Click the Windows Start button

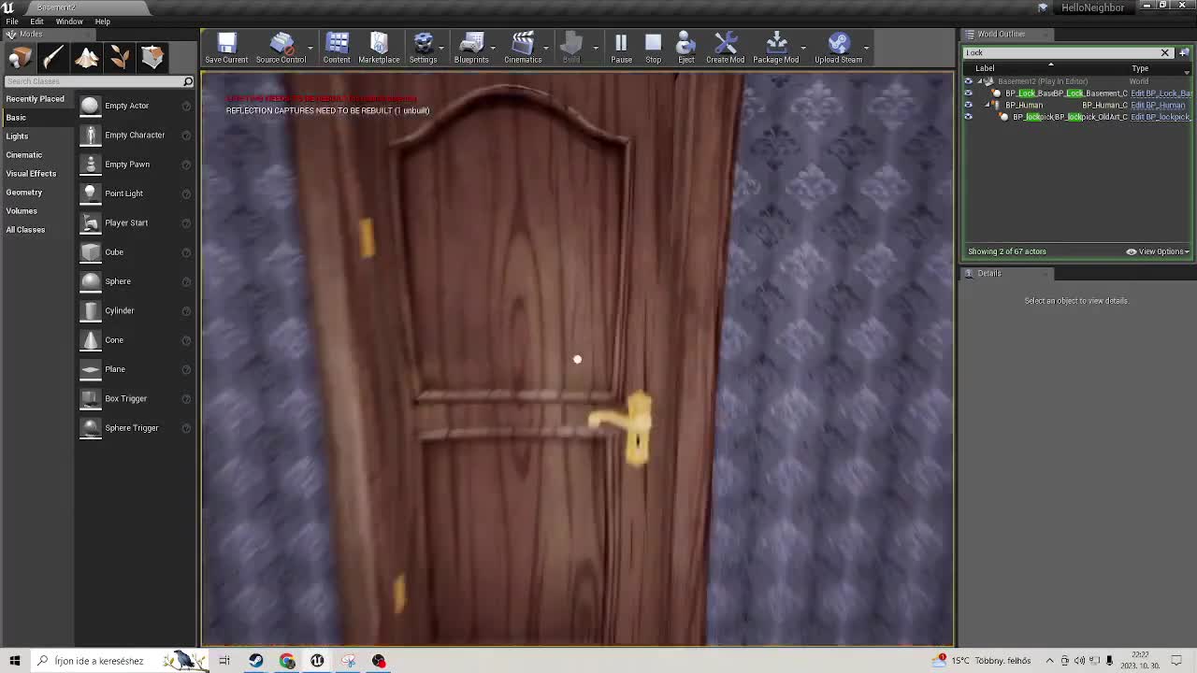[x=14, y=661]
